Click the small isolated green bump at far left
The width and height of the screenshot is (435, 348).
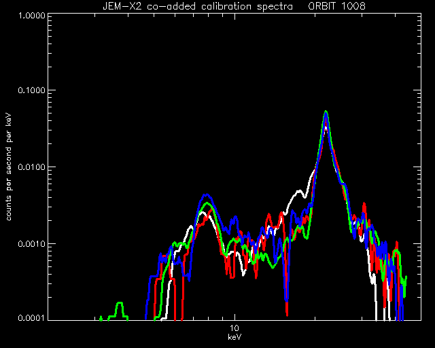pos(120,303)
